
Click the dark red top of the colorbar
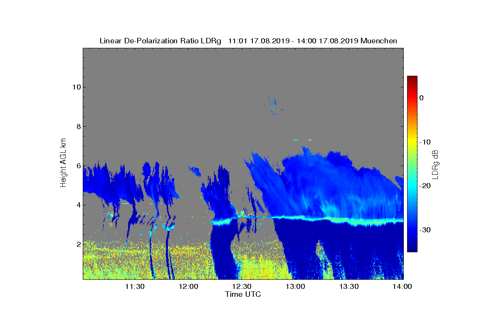point(412,78)
